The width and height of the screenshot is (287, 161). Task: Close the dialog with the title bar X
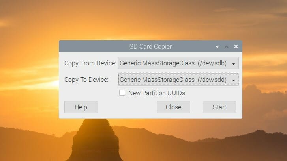click(236, 46)
